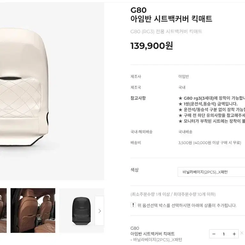
Task: Click the 139,900원 price text
Action: coord(151,46)
